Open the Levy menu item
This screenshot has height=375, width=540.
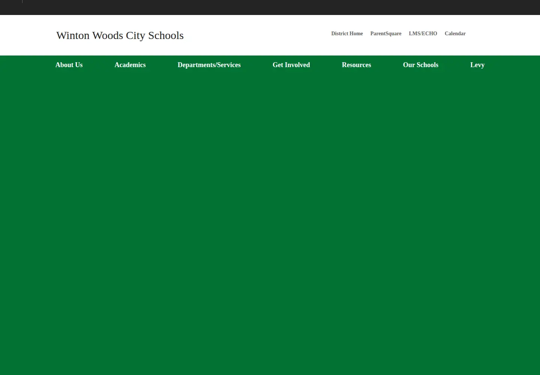tap(477, 65)
